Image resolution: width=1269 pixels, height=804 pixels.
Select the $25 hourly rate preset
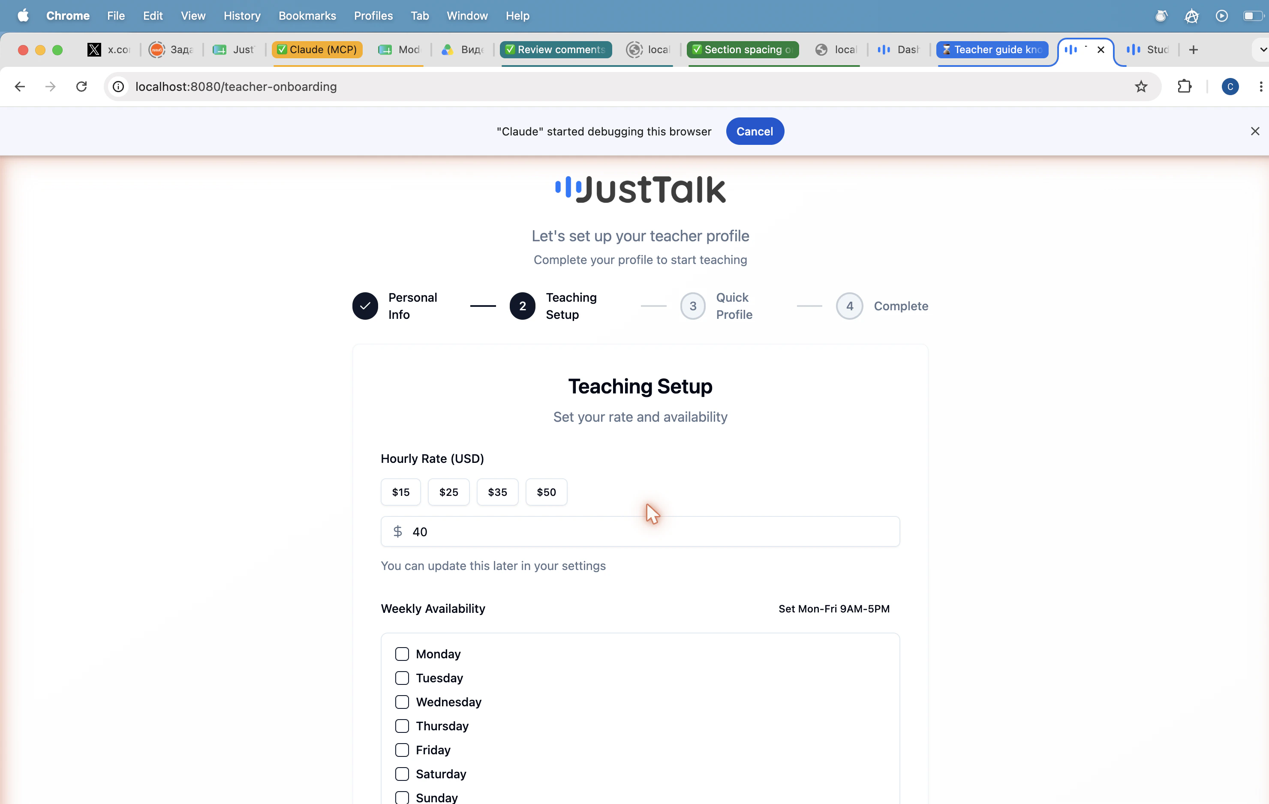tap(448, 492)
